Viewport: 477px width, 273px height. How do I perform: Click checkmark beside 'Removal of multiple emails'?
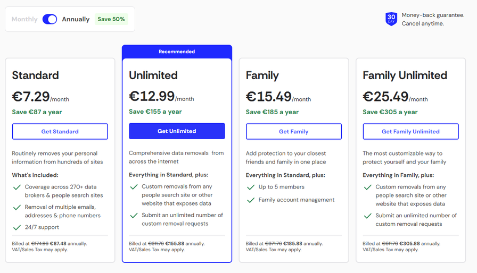(x=17, y=207)
